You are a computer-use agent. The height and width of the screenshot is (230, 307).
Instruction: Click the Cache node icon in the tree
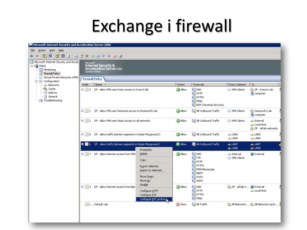(45, 89)
